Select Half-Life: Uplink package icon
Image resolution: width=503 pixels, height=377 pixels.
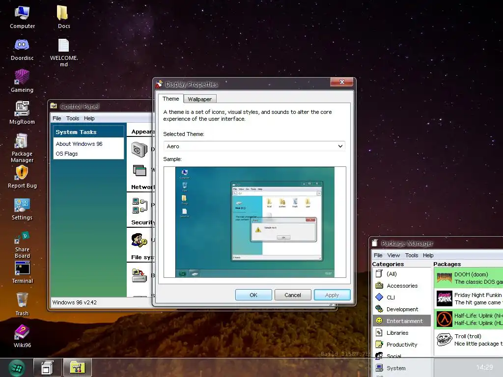(444, 319)
